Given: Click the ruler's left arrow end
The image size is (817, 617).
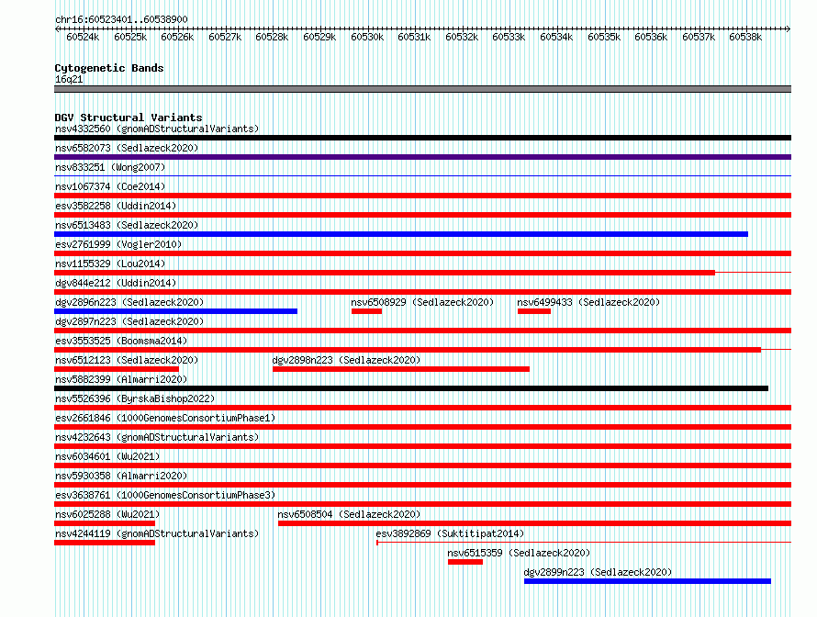Looking at the screenshot, I should (57, 29).
